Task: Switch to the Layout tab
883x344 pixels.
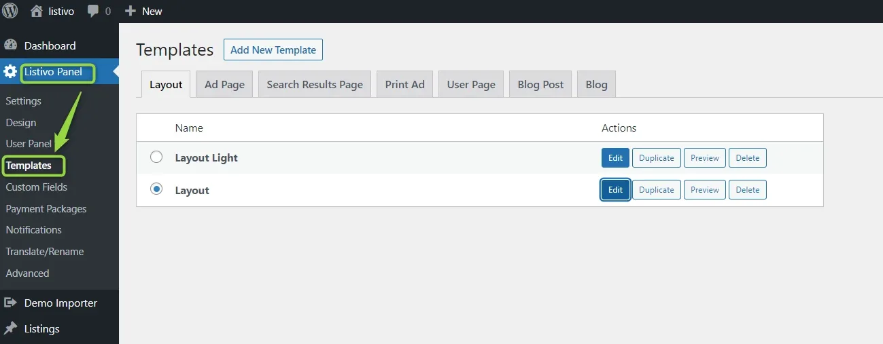Action: (x=166, y=84)
